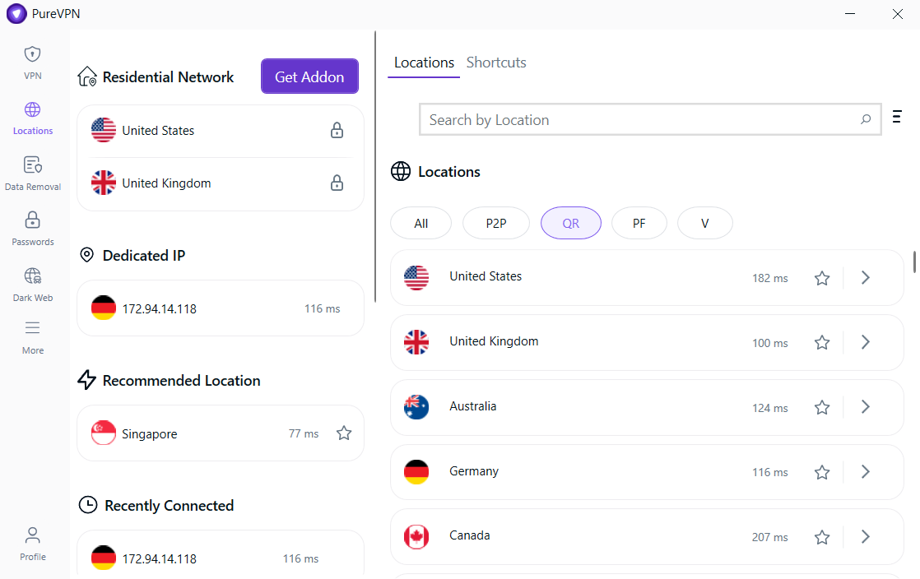Click the lock icon beside Residential United Kingdom
The image size is (920, 579).
337,183
